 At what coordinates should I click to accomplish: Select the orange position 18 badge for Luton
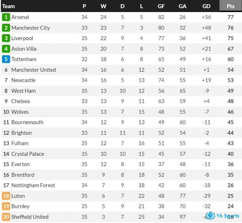[6, 196]
